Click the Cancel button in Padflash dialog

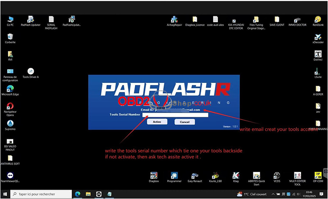coord(184,122)
